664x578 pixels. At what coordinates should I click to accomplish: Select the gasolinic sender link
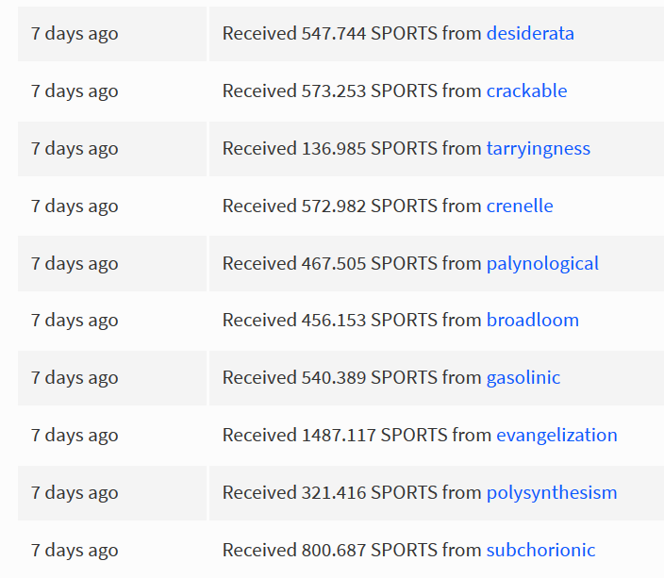[523, 378]
